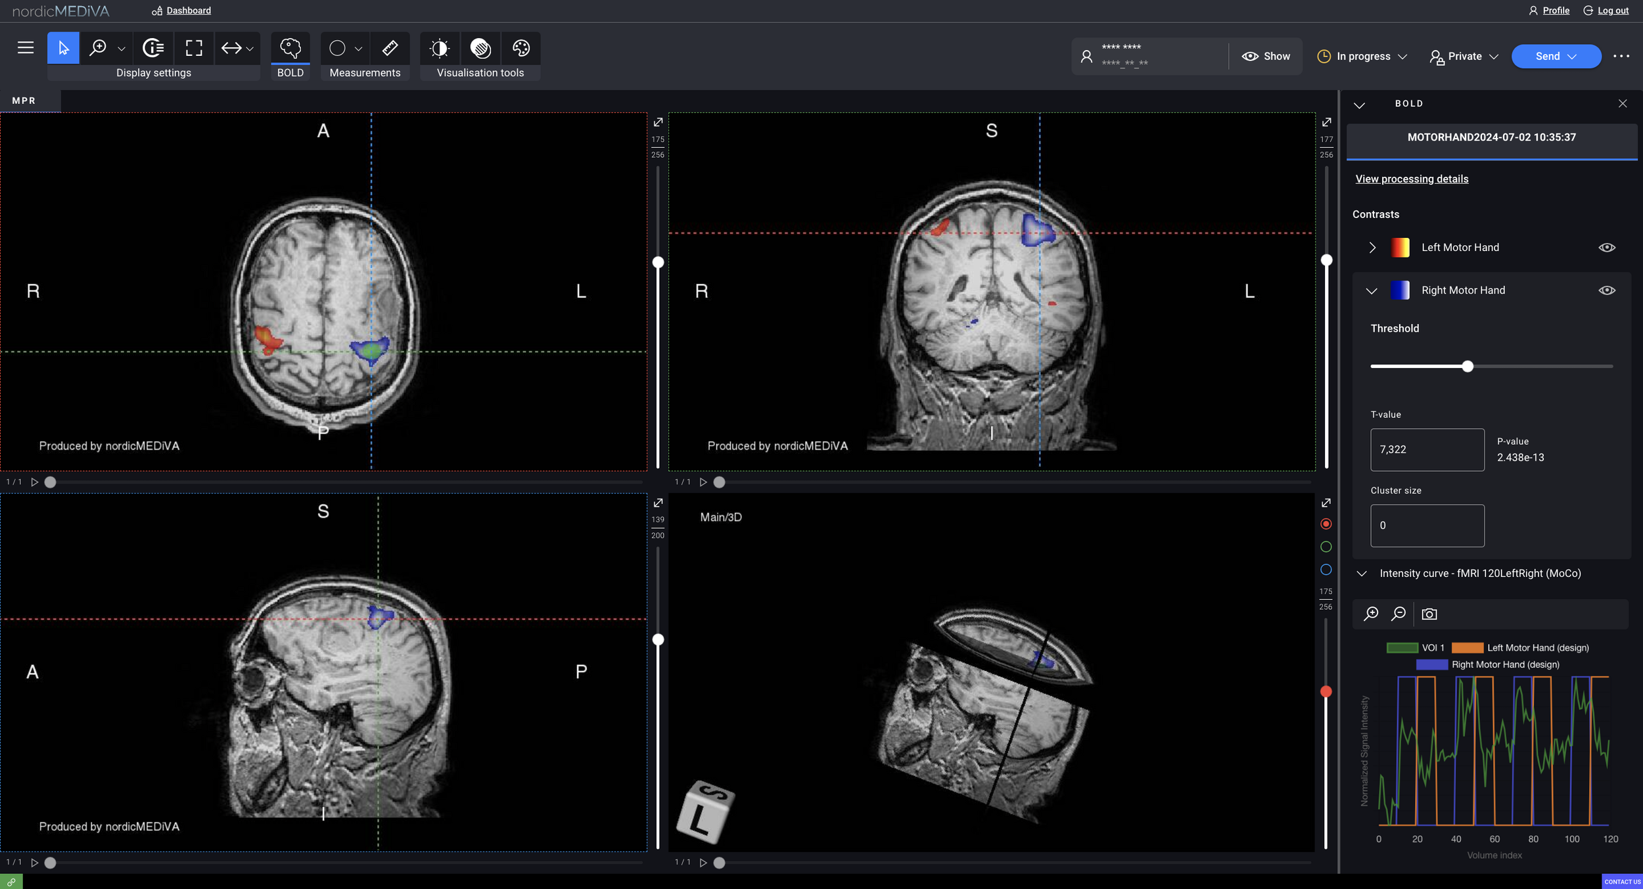Activate the BOLD brain icon
Image resolution: width=1643 pixels, height=889 pixels.
pyautogui.click(x=290, y=48)
